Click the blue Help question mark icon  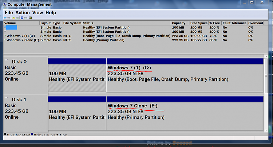point(22,18)
